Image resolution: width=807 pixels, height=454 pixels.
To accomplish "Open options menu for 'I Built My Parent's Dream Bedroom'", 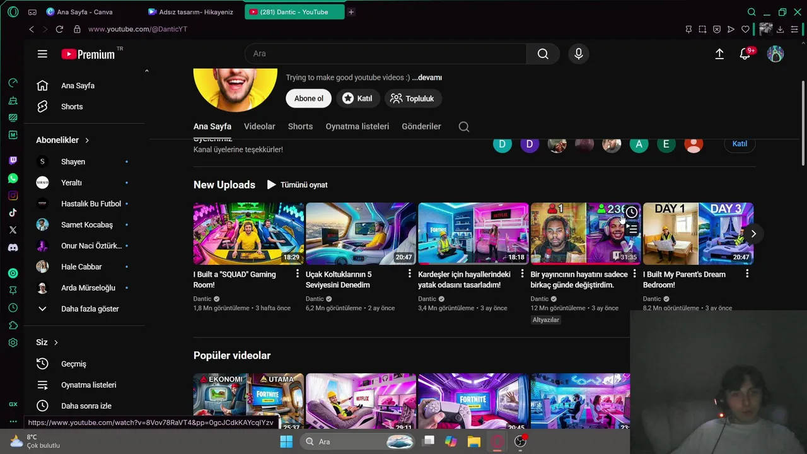I will point(747,274).
